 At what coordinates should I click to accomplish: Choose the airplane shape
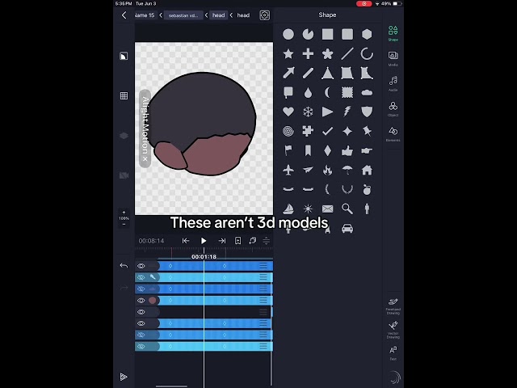[x=288, y=170]
